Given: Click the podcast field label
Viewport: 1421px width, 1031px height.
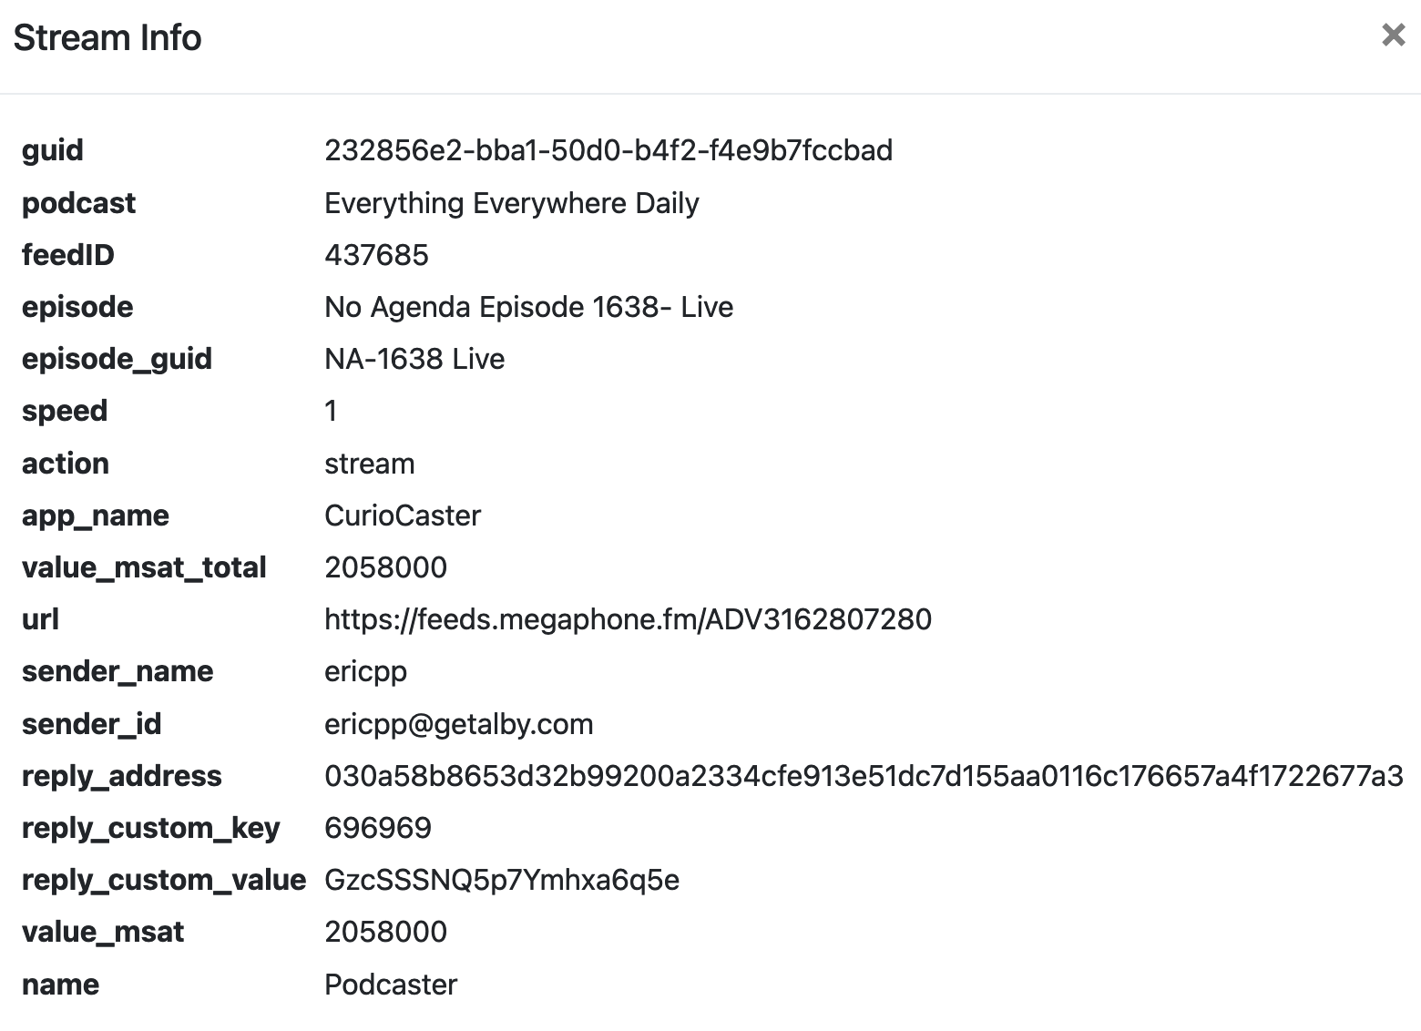Looking at the screenshot, I should coord(78,203).
